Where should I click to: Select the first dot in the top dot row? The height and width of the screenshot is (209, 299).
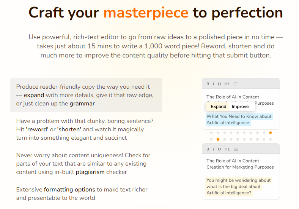(x=211, y=133)
